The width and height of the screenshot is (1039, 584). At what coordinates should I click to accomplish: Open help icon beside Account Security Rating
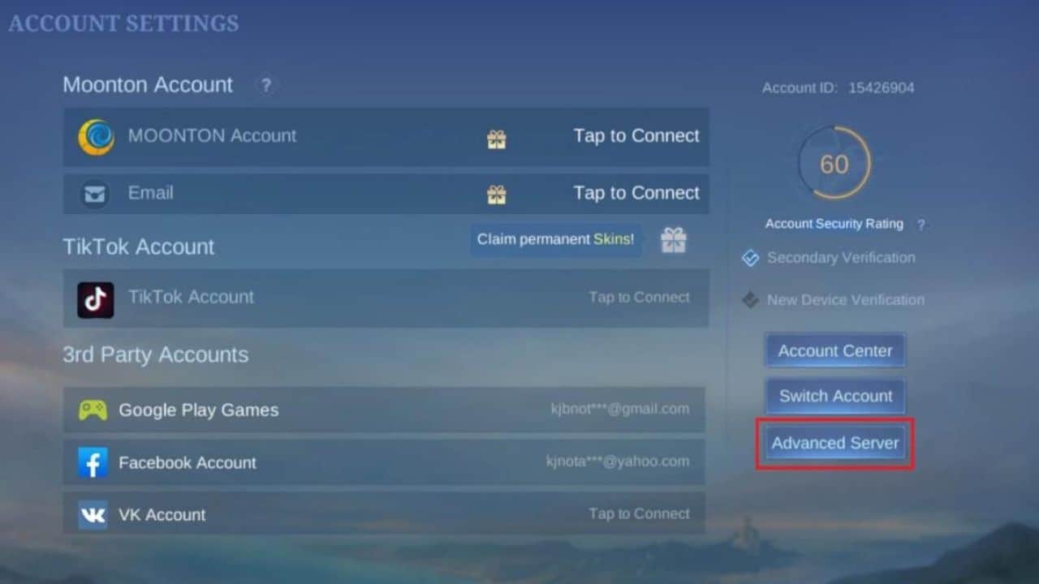(x=920, y=225)
